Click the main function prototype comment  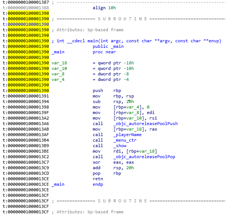pyautogui.click(x=137, y=41)
